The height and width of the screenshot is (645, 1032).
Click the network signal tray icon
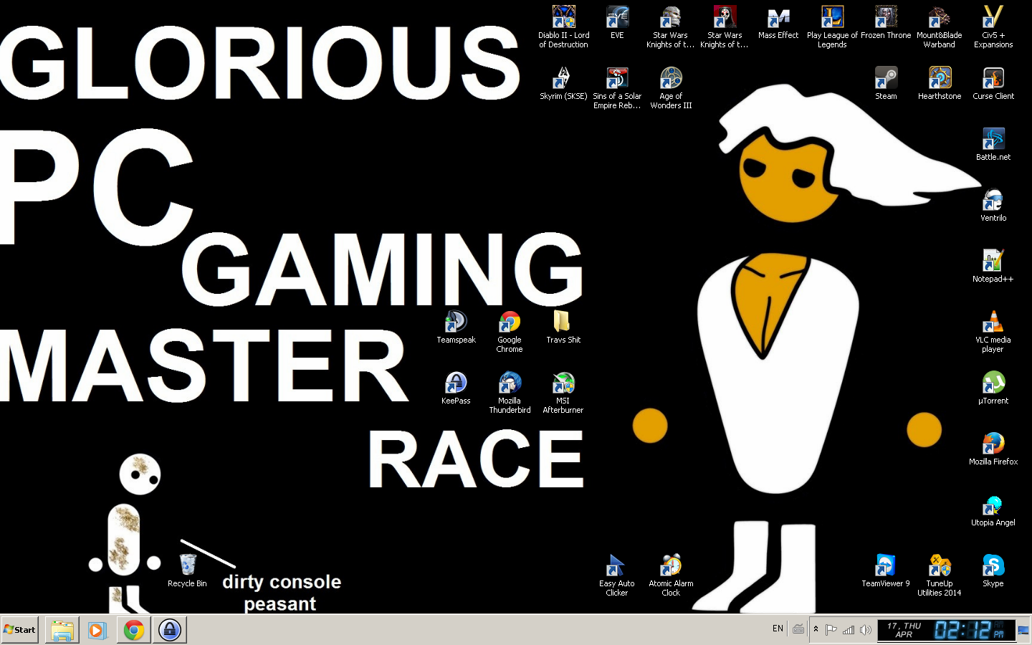pos(849,630)
